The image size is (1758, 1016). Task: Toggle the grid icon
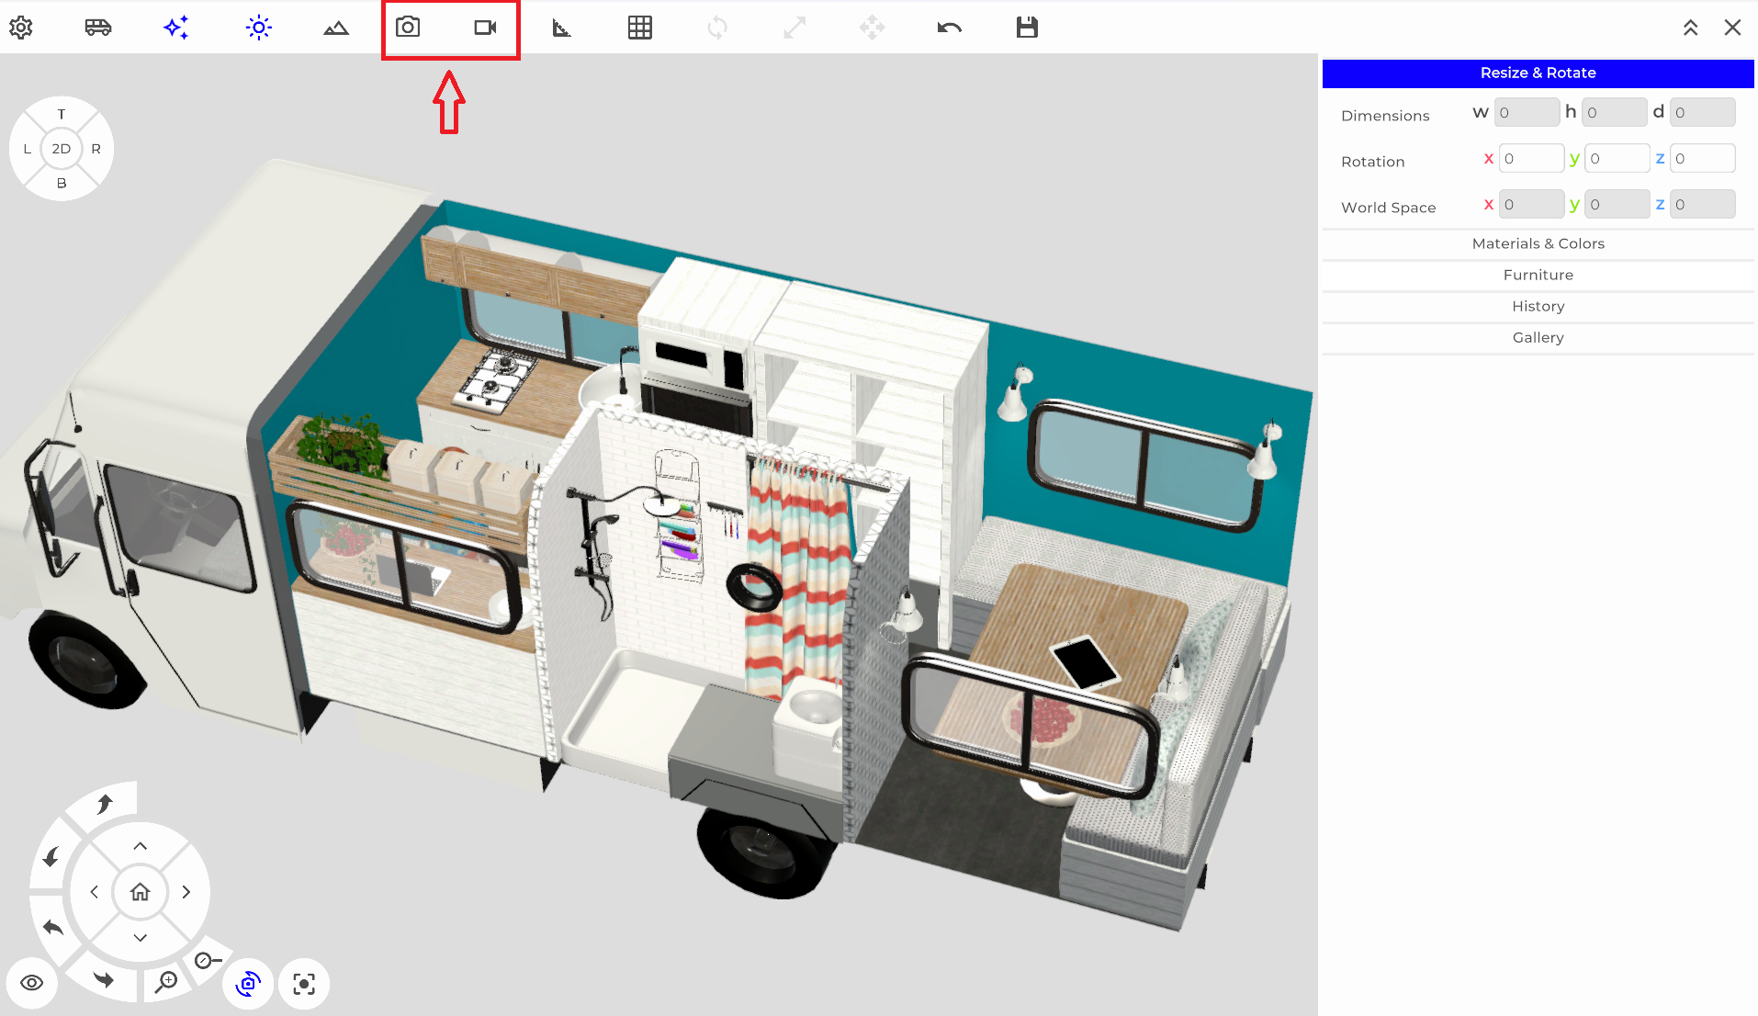640,28
